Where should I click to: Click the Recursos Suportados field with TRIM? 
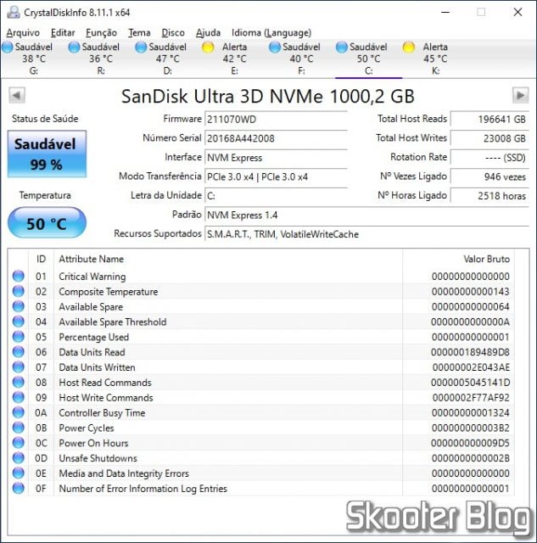point(367,234)
